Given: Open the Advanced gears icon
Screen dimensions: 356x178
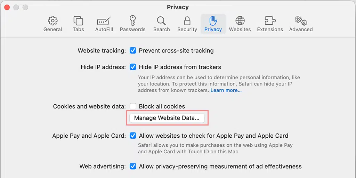Looking at the screenshot, I should click(301, 21).
